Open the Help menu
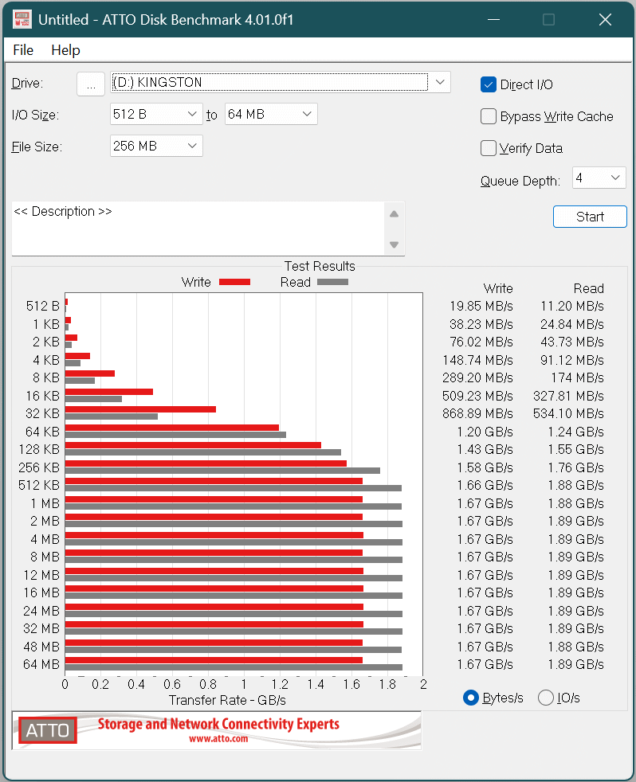This screenshot has height=782, width=636. click(65, 50)
